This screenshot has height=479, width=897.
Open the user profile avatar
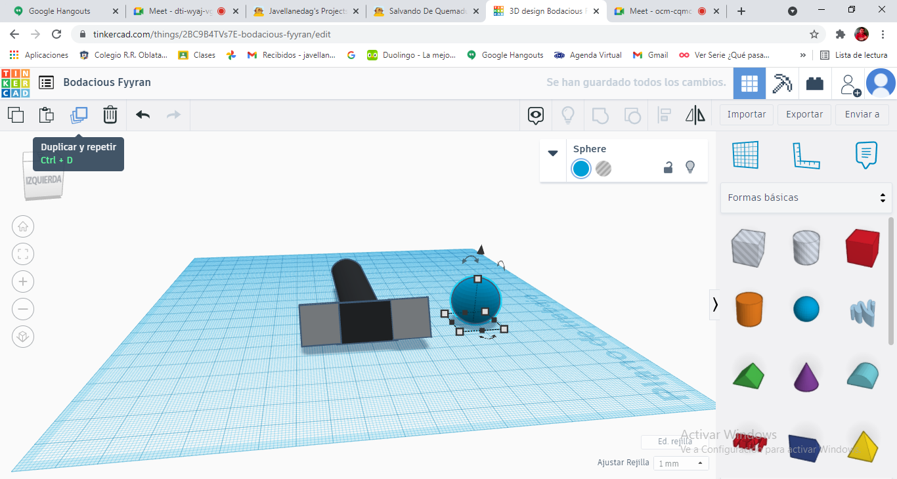pos(881,83)
